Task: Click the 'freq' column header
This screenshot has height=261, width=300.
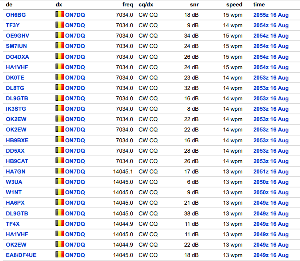Action: point(127,4)
